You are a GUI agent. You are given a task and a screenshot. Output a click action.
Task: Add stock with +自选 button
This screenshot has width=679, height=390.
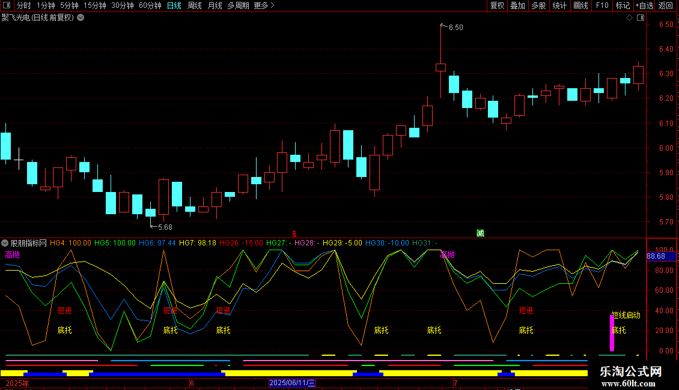644,5
